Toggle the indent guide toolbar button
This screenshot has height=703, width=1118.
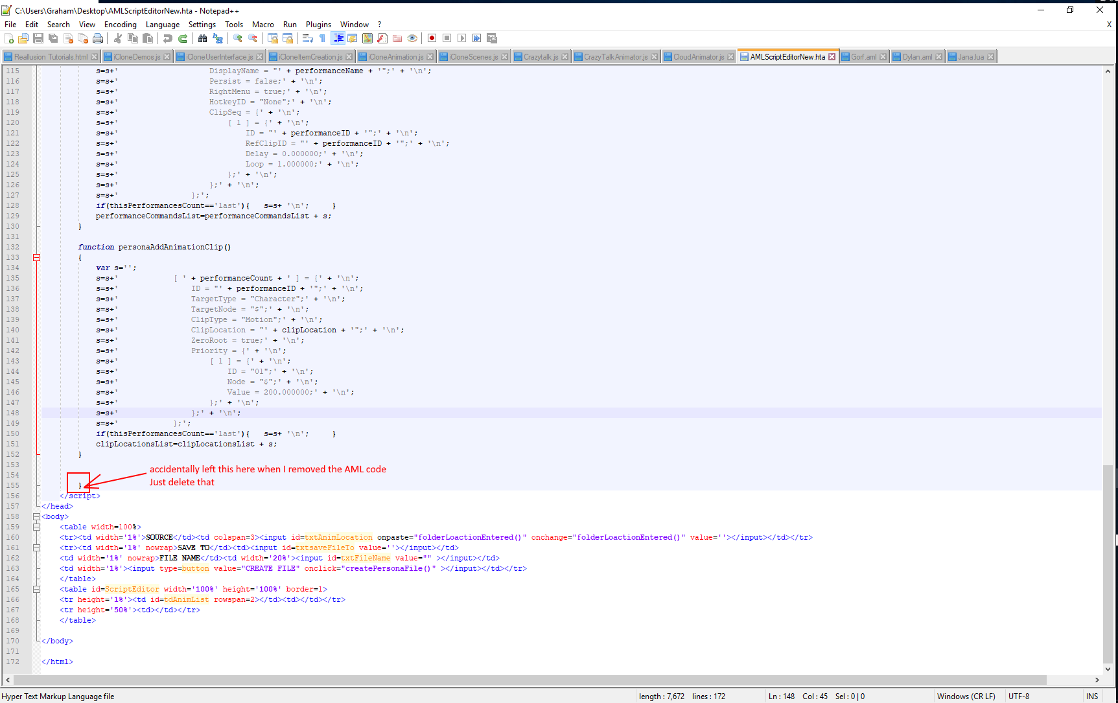(x=338, y=39)
